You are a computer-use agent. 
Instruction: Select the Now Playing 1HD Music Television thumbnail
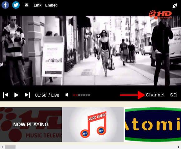[31, 124]
